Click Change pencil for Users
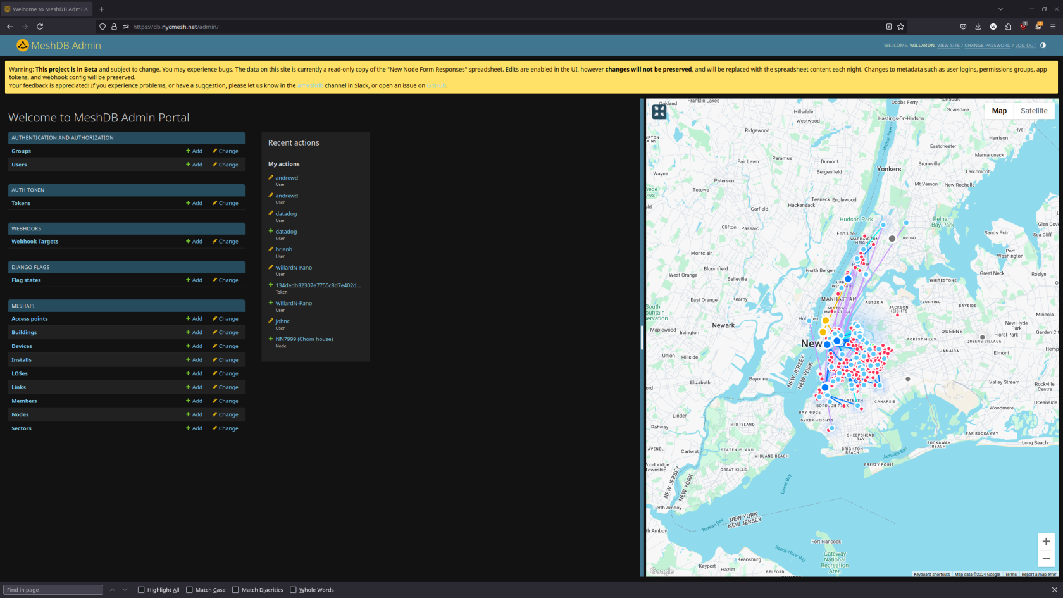The height and width of the screenshot is (598, 1063). coord(225,165)
